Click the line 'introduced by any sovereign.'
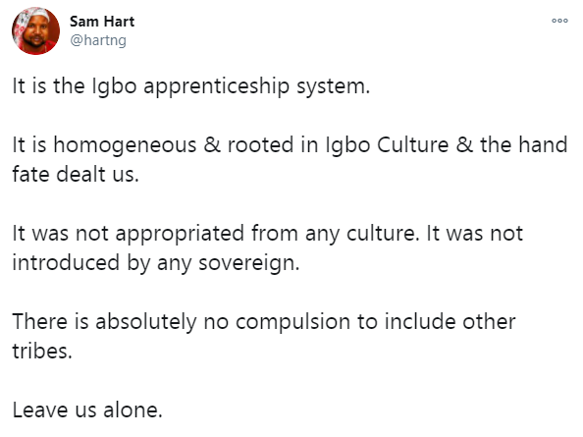The height and width of the screenshot is (437, 583). 156,263
